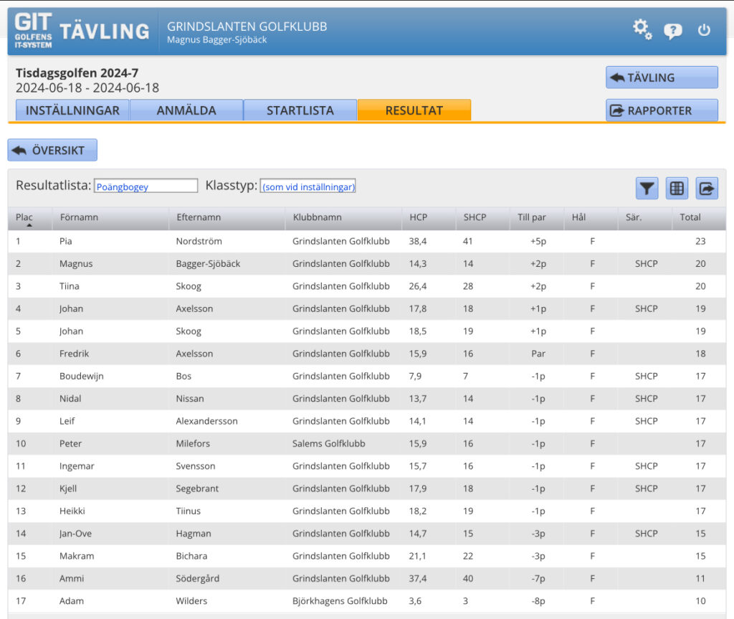The image size is (734, 619).
Task: Sort by the Klubbnamn column header
Action: tap(343, 218)
